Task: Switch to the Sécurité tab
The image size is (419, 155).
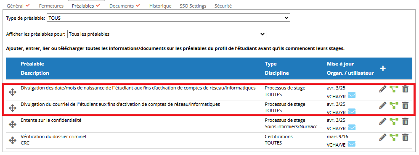Action: (223, 5)
